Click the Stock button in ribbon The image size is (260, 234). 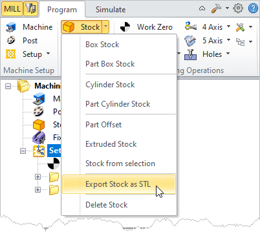[x=81, y=27]
